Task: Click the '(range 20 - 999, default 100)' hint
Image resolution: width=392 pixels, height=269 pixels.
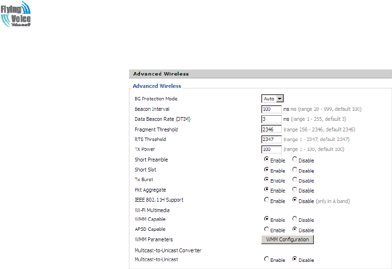Action: pos(330,109)
